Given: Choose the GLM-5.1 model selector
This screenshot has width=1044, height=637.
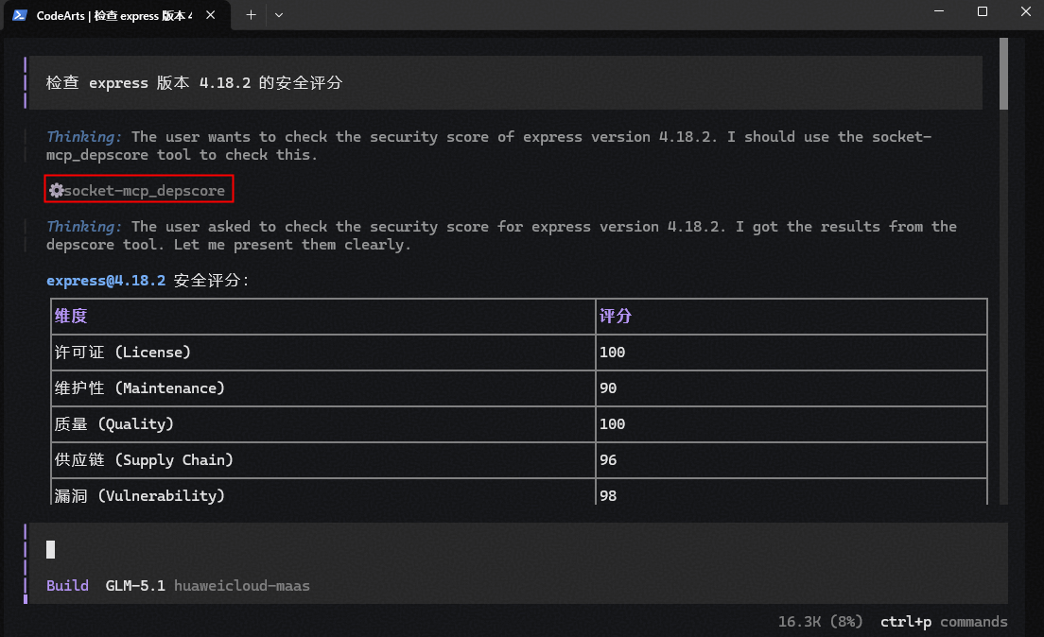Looking at the screenshot, I should pyautogui.click(x=135, y=586).
